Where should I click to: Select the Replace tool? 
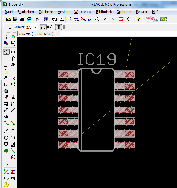[13, 84]
